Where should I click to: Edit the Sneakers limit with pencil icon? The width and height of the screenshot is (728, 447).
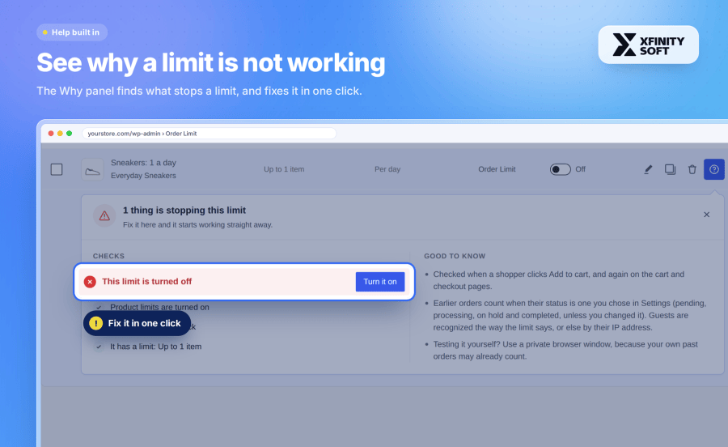[x=648, y=169]
